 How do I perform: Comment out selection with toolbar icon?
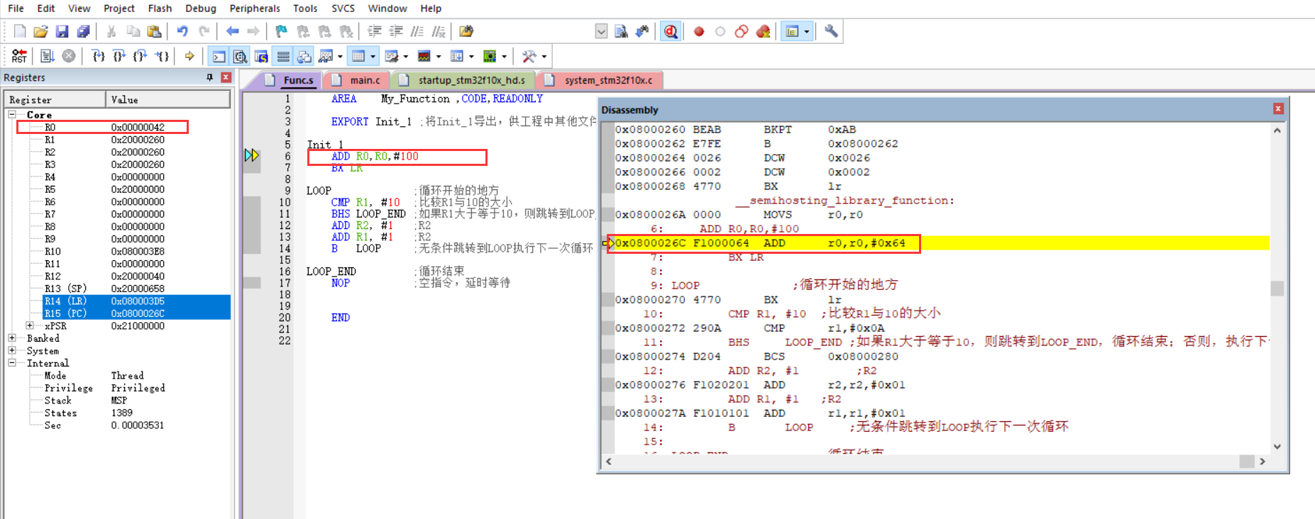[x=417, y=31]
